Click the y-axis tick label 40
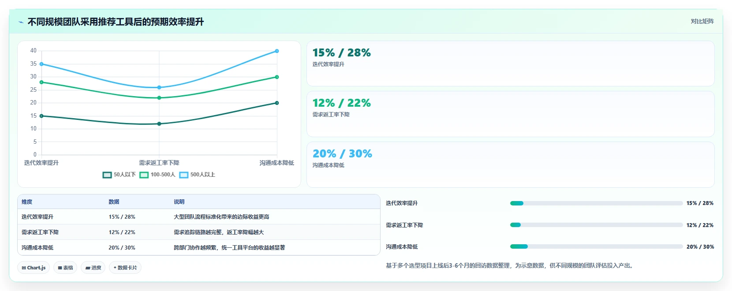Screen dimensions: 732x291 [x=34, y=51]
